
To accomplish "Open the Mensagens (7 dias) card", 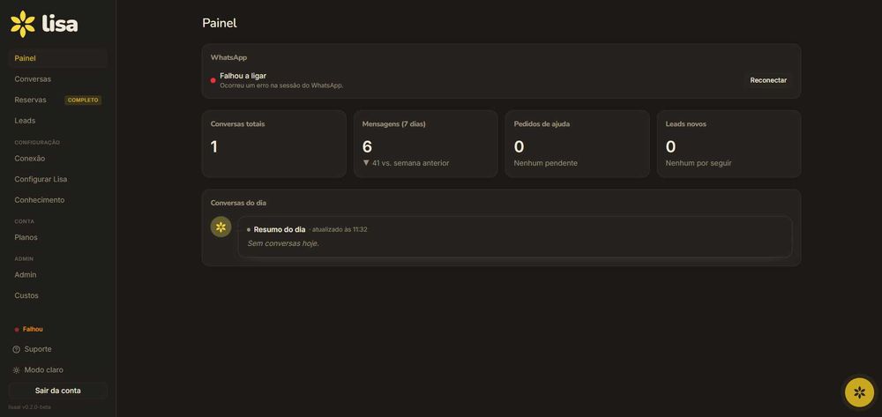I will 426,144.
